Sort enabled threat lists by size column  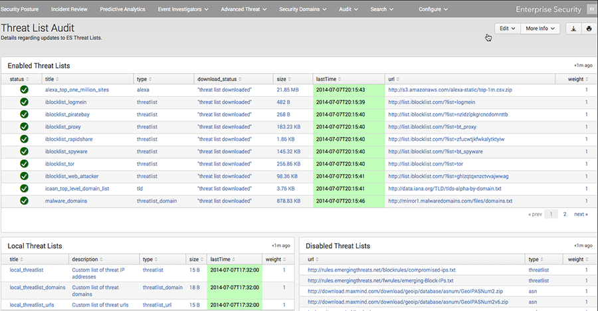pos(283,79)
